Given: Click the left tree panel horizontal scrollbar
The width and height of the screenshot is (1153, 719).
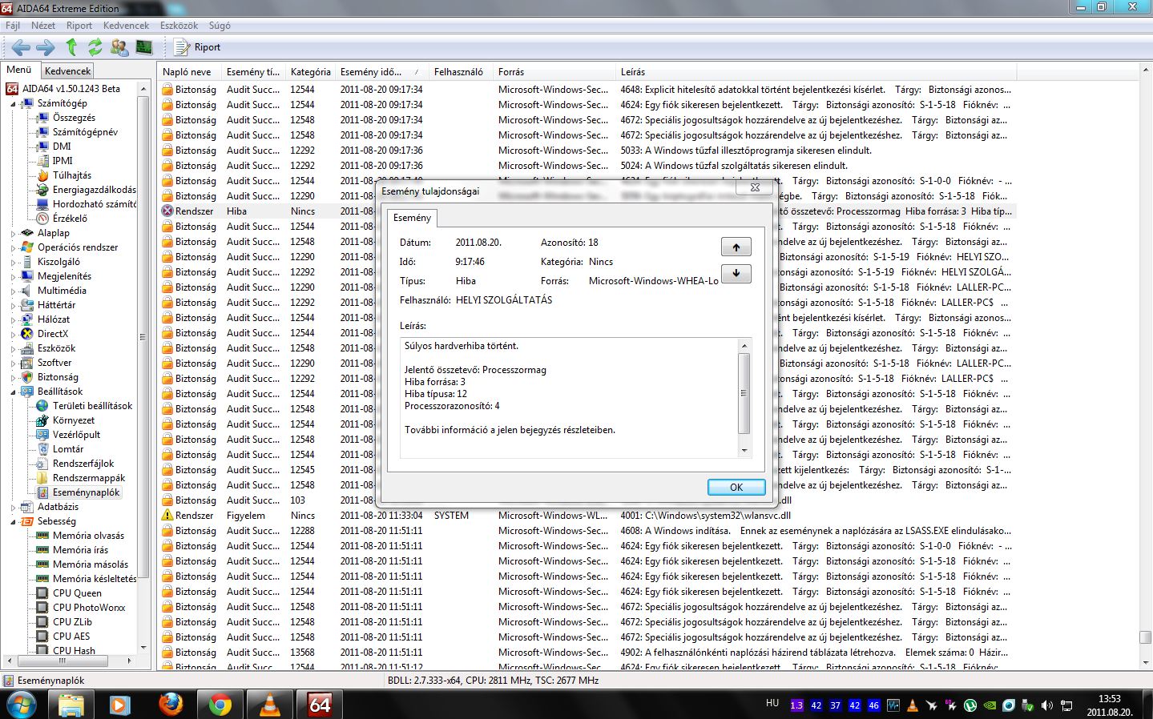Looking at the screenshot, I should pos(69,661).
